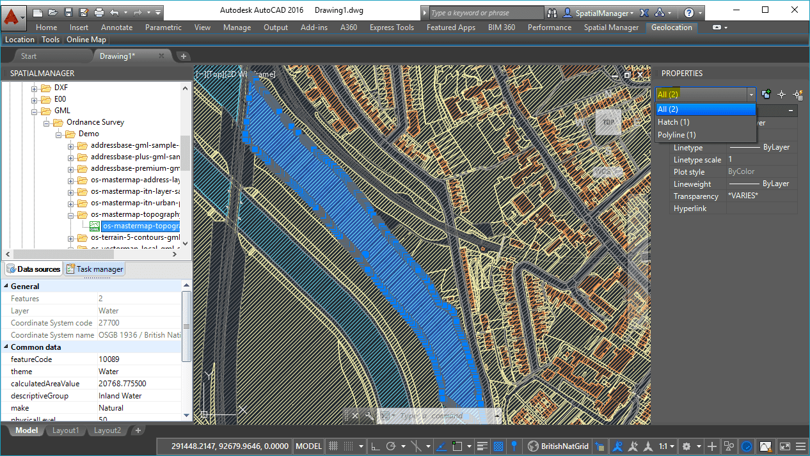Screen dimensions: 810x456
Task: Click the Transparency *VARIES* value field
Action: coord(761,196)
